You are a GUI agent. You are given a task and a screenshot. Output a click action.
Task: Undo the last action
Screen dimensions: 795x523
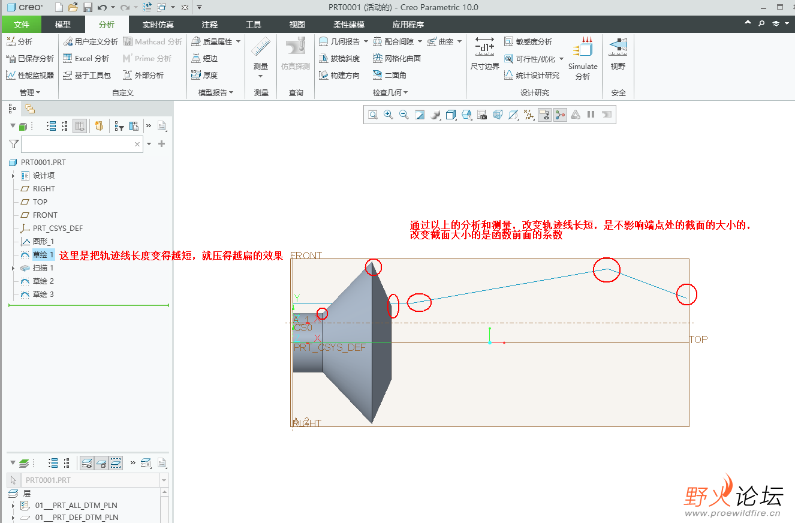[x=102, y=7]
